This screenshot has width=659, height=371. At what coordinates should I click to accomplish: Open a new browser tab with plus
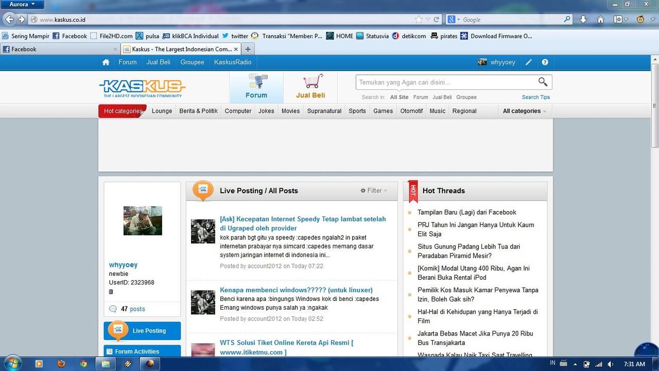[248, 49]
